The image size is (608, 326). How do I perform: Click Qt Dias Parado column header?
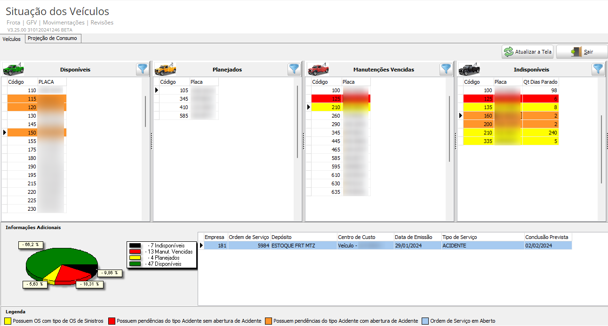[540, 82]
